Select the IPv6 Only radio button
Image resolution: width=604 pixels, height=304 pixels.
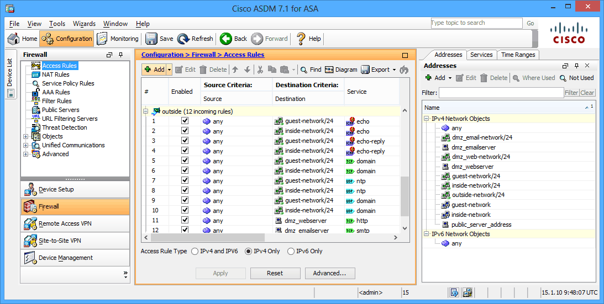[x=291, y=251]
